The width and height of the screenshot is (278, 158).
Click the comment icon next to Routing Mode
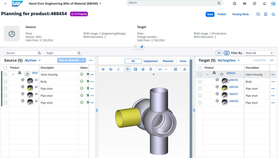(x=258, y=14)
